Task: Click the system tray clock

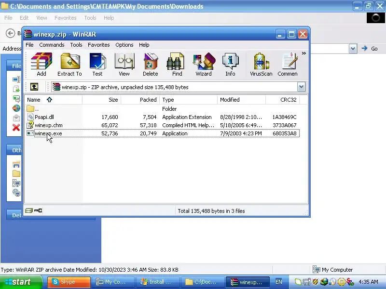Action: [x=368, y=282]
